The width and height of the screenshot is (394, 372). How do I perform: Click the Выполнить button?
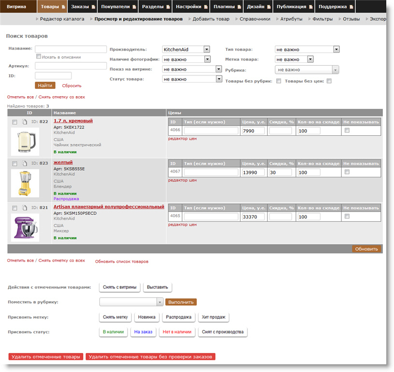pyautogui.click(x=181, y=302)
